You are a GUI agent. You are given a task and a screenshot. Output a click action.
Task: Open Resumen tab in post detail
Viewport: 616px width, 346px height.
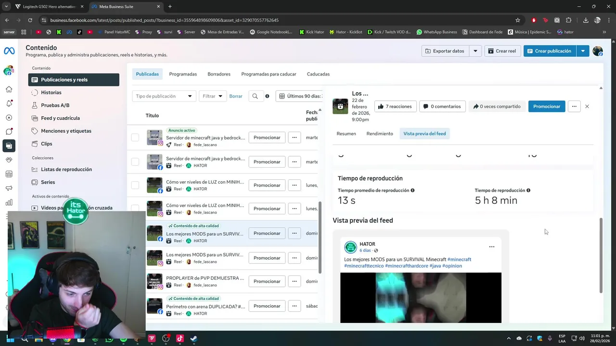pyautogui.click(x=346, y=134)
